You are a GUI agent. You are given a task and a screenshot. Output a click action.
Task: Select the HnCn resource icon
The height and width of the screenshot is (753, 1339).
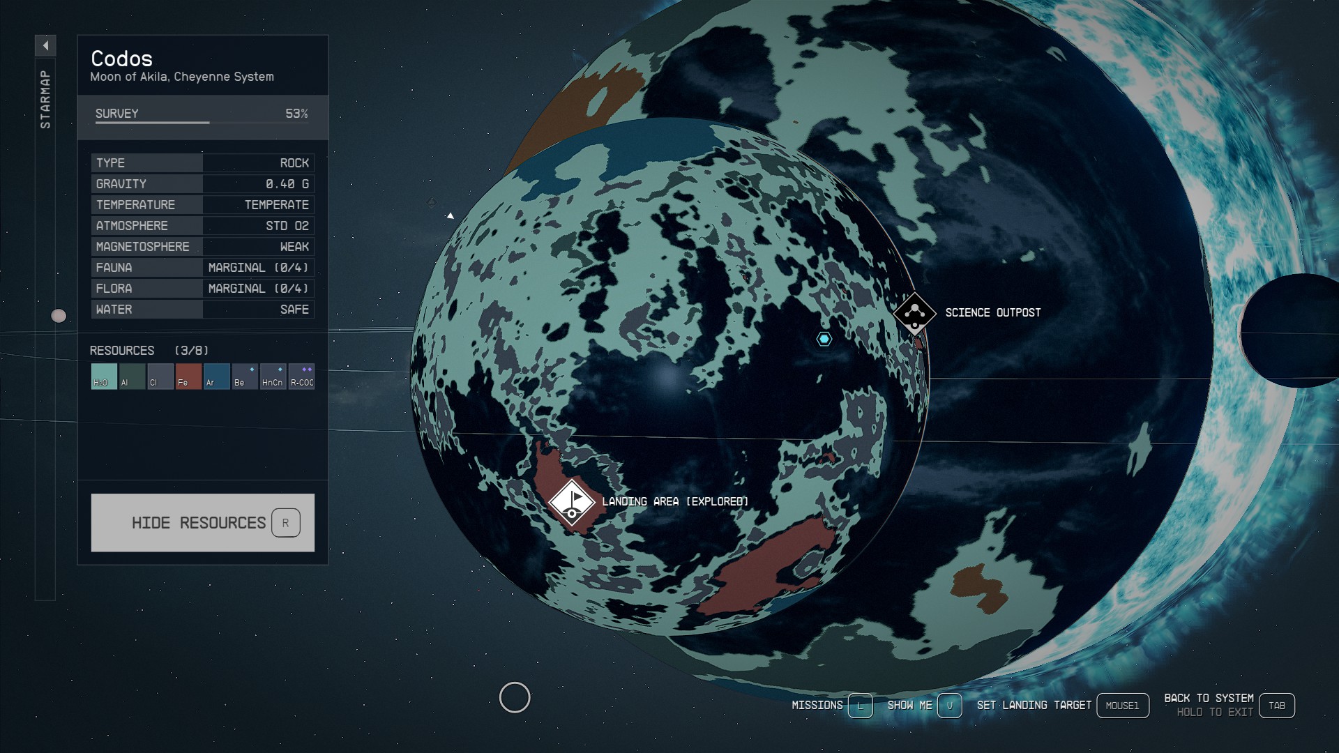273,376
